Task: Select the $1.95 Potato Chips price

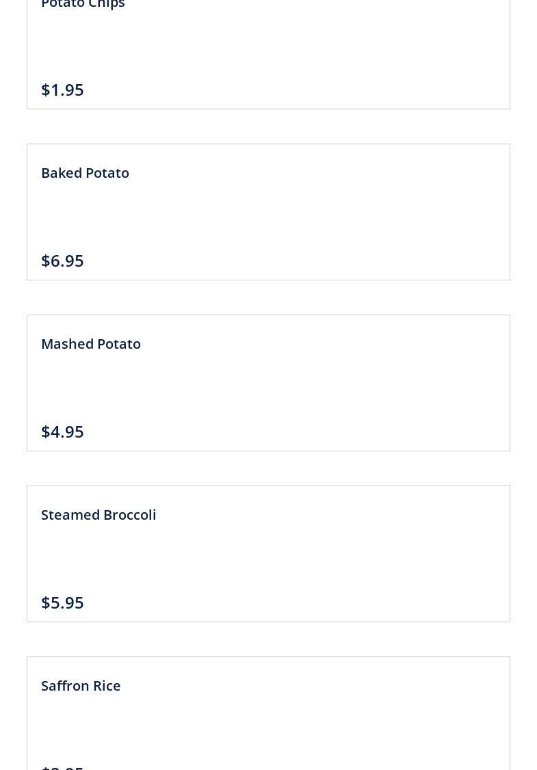Action: (62, 90)
